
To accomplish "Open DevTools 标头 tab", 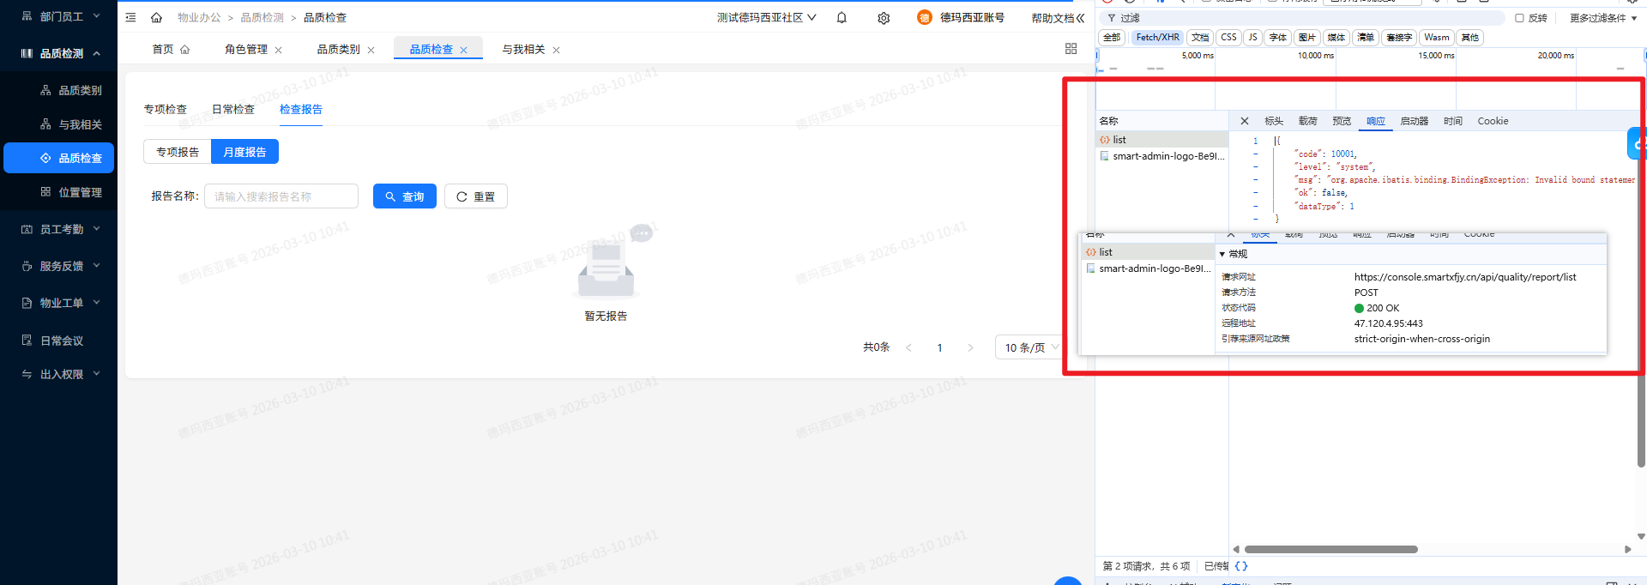I will click(x=1274, y=121).
